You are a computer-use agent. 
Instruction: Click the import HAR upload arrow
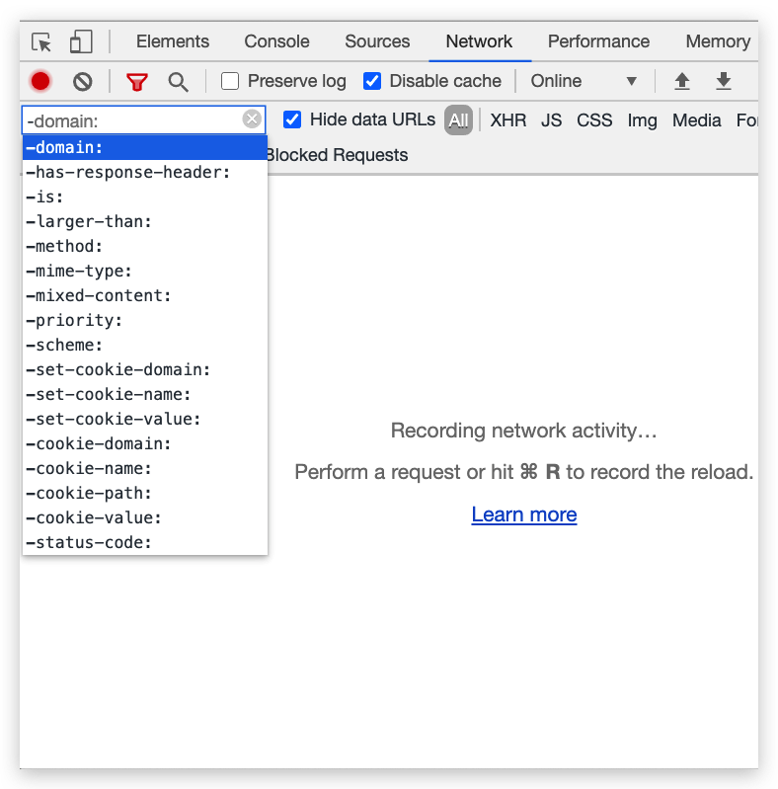[681, 82]
